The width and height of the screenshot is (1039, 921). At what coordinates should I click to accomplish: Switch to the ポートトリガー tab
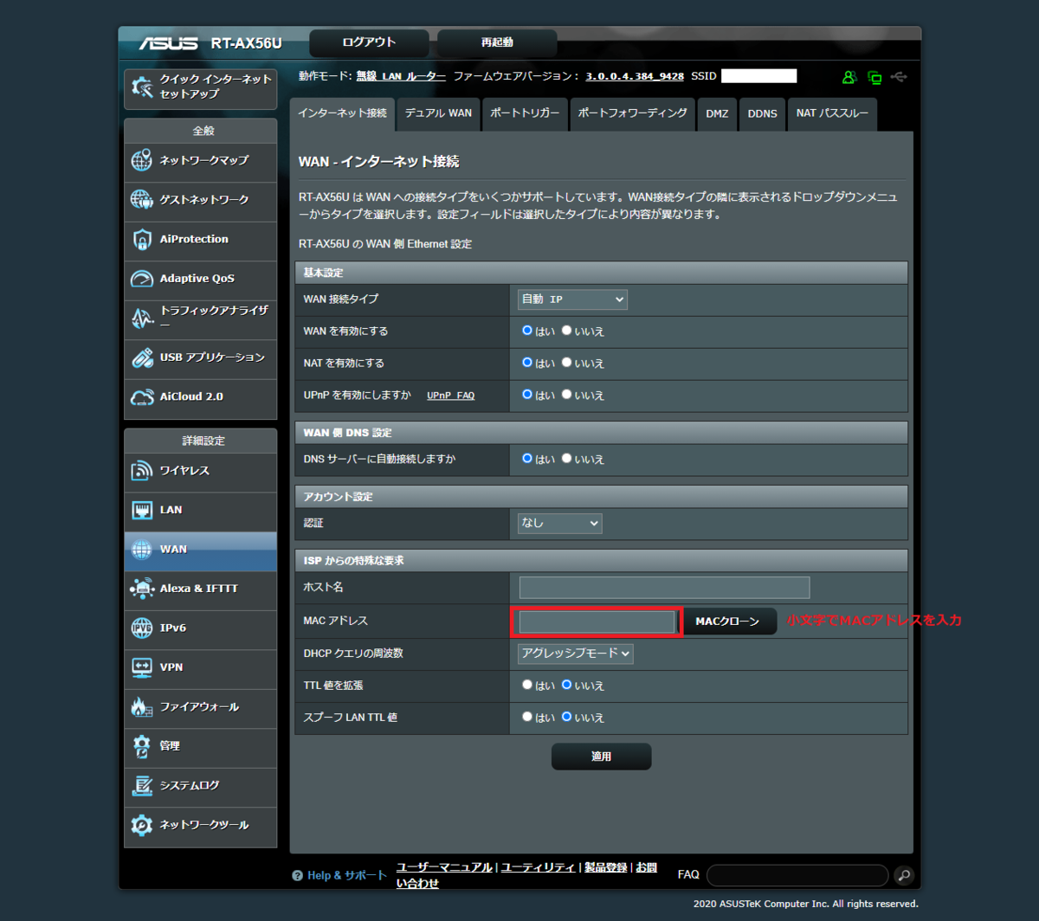pyautogui.click(x=525, y=114)
